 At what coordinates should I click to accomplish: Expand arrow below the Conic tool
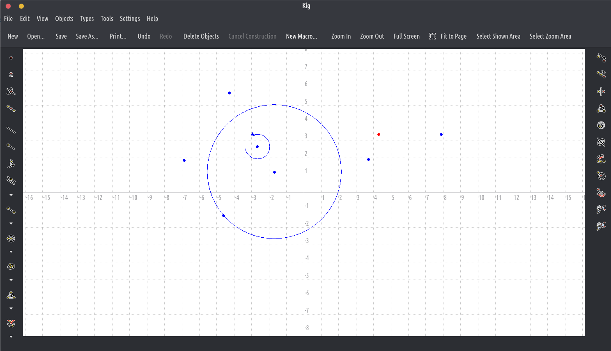(11, 280)
